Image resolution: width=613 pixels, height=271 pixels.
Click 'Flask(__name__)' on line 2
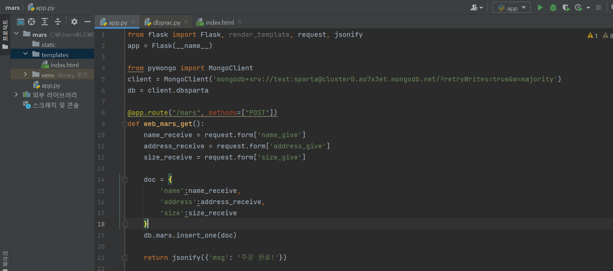(182, 46)
